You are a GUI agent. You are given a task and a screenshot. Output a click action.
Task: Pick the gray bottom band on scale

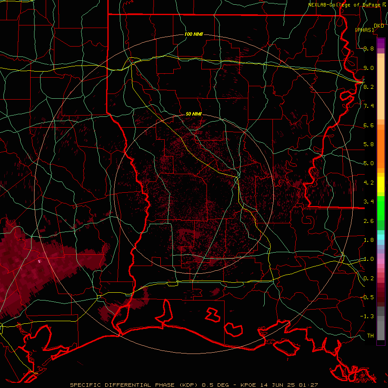[x=381, y=330]
